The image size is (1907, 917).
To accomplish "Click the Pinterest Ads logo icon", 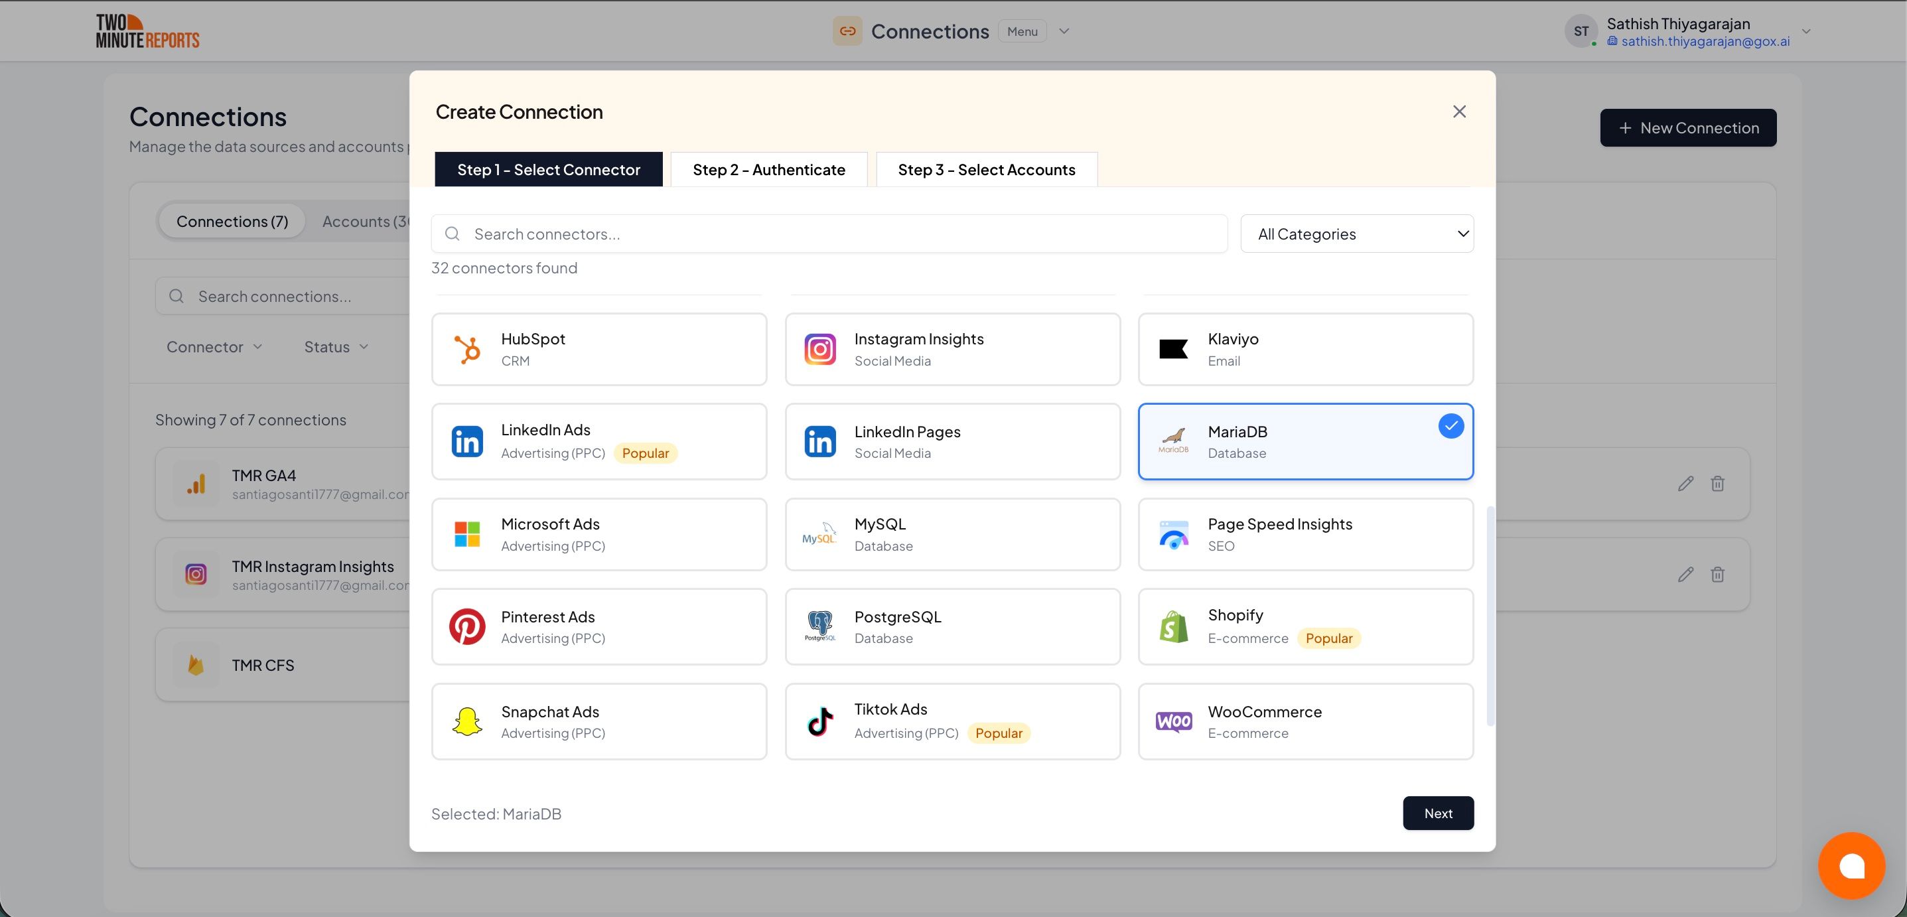I will (467, 627).
